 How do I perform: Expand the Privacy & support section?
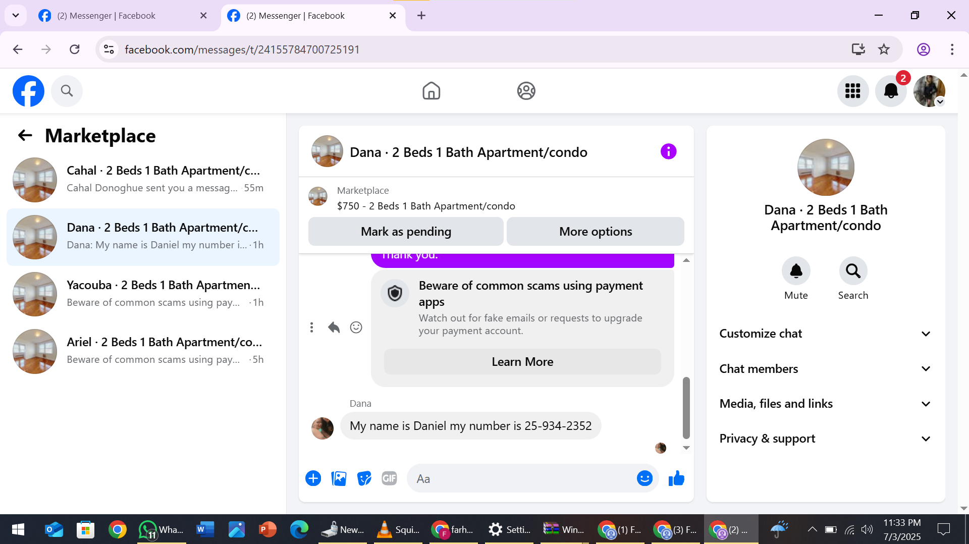click(x=825, y=439)
